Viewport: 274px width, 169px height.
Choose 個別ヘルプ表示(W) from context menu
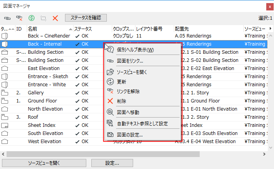pyautogui.click(x=143, y=50)
